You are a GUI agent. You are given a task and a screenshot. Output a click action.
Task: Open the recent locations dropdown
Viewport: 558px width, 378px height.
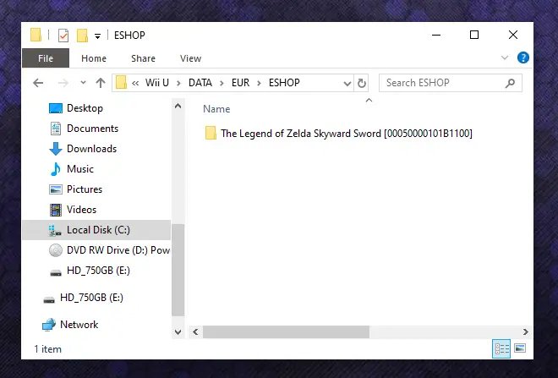83,83
